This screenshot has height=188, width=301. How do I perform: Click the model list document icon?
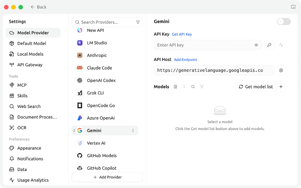(x=175, y=87)
